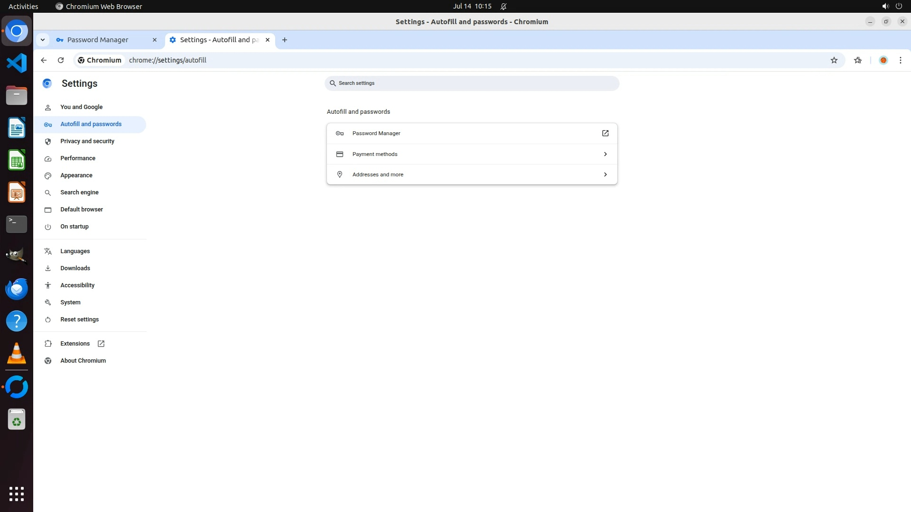
Task: Open a new tab with plus button
Action: point(284,40)
